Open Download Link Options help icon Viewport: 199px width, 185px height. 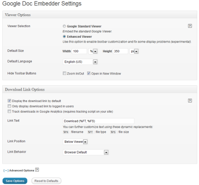pos(190,101)
